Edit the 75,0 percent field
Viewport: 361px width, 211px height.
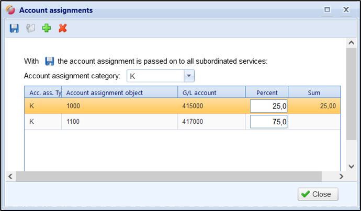click(x=268, y=122)
